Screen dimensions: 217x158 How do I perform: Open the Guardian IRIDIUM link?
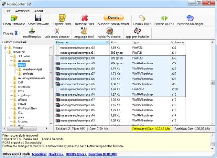click(x=102, y=154)
